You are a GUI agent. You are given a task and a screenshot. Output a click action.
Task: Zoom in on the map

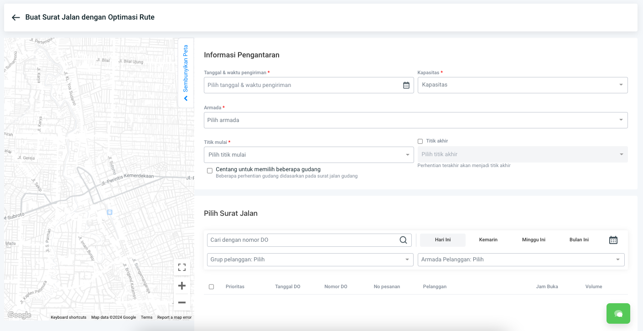pos(182,286)
